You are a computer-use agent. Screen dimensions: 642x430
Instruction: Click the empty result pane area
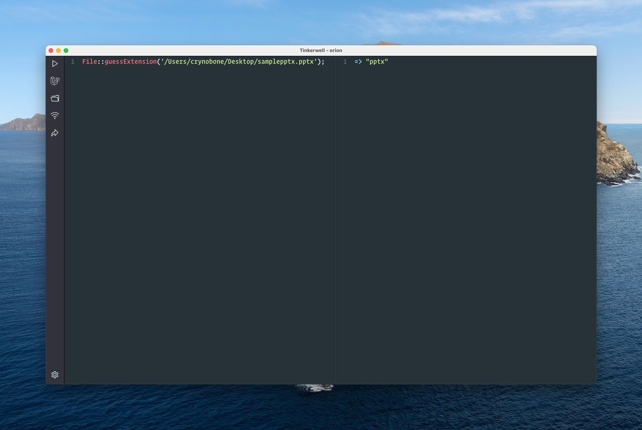(x=471, y=207)
